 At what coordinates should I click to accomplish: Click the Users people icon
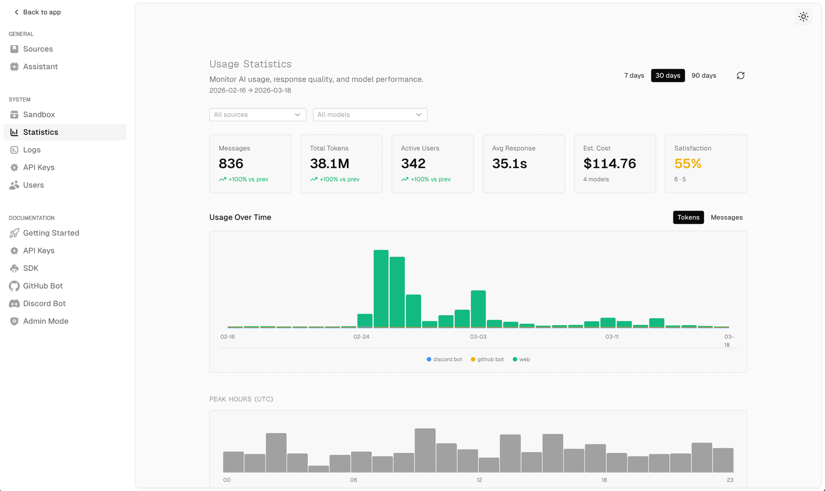coord(14,185)
